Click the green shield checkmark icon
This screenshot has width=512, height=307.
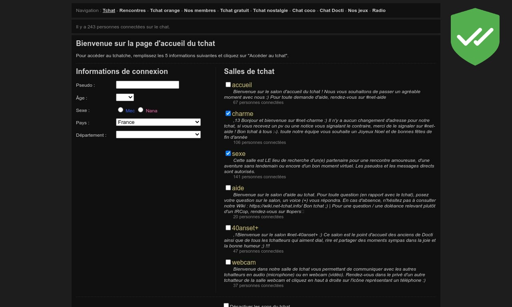(475, 37)
